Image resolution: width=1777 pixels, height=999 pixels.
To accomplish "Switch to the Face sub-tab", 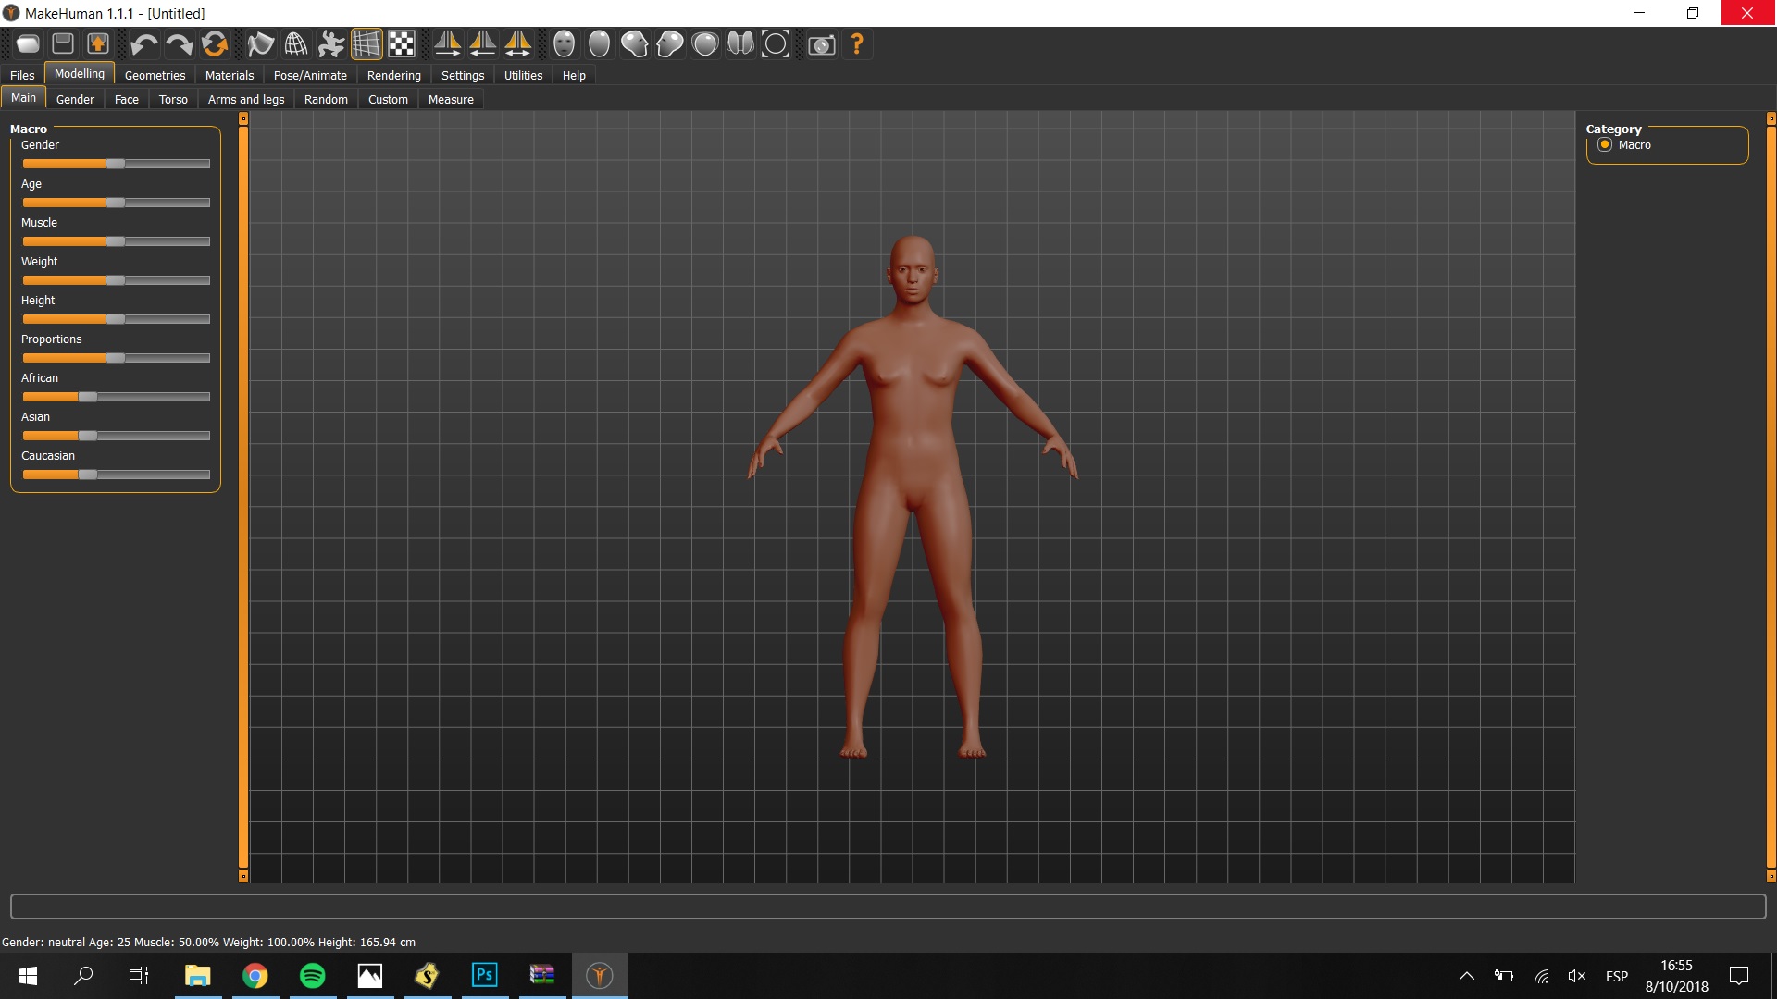I will click(127, 99).
